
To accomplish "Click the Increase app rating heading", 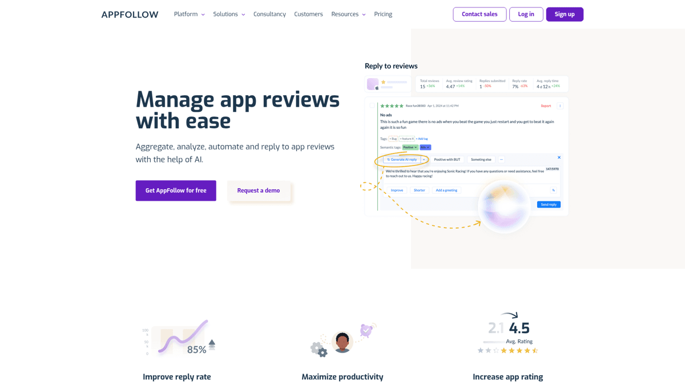I will coord(508,377).
